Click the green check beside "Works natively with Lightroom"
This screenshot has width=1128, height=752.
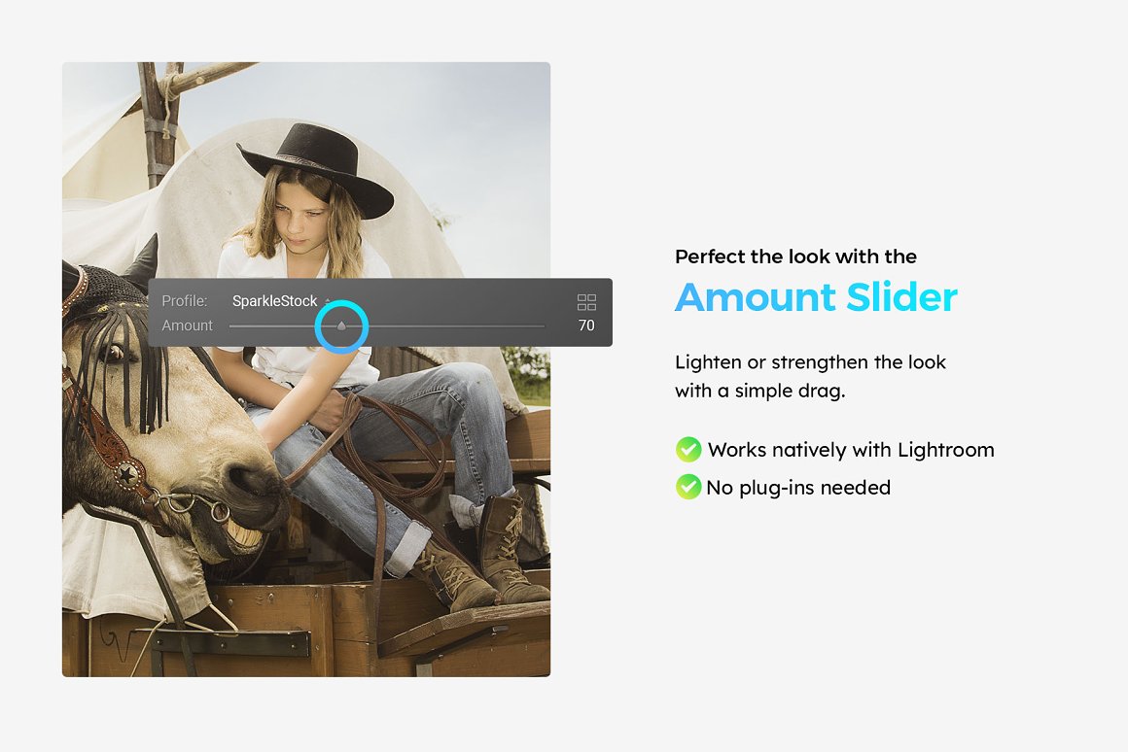(x=688, y=449)
